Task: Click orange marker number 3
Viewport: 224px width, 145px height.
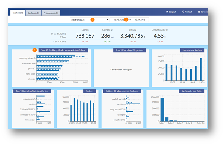Action: click(34, 50)
